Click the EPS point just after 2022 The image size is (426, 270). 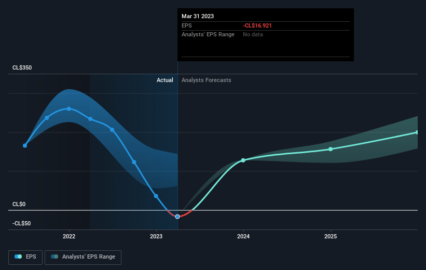click(90, 119)
